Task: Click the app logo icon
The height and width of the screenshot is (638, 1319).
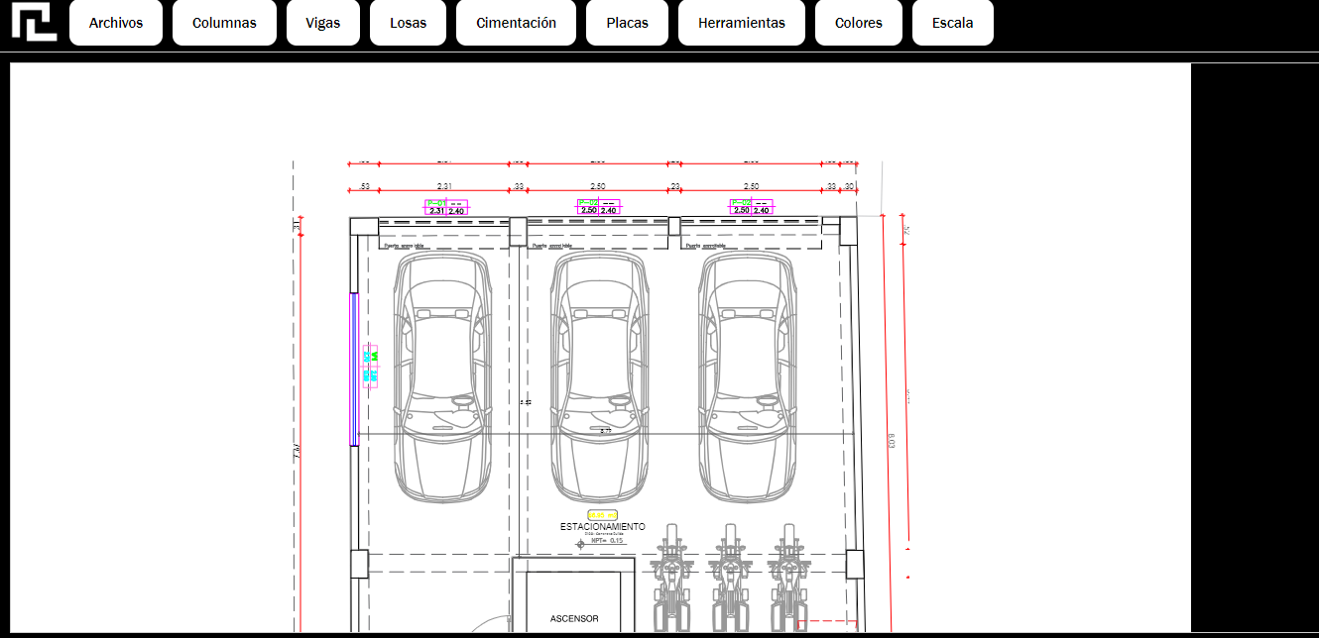Action: pyautogui.click(x=34, y=21)
